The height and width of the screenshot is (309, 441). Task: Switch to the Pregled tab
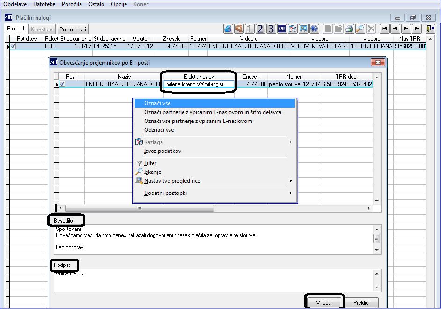tap(15, 29)
